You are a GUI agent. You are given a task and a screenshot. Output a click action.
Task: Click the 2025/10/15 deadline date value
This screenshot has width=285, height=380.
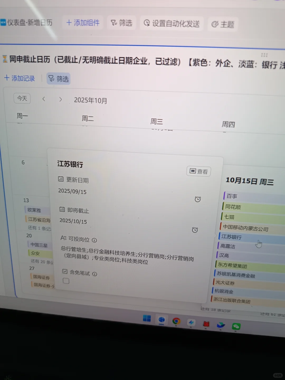point(73,221)
